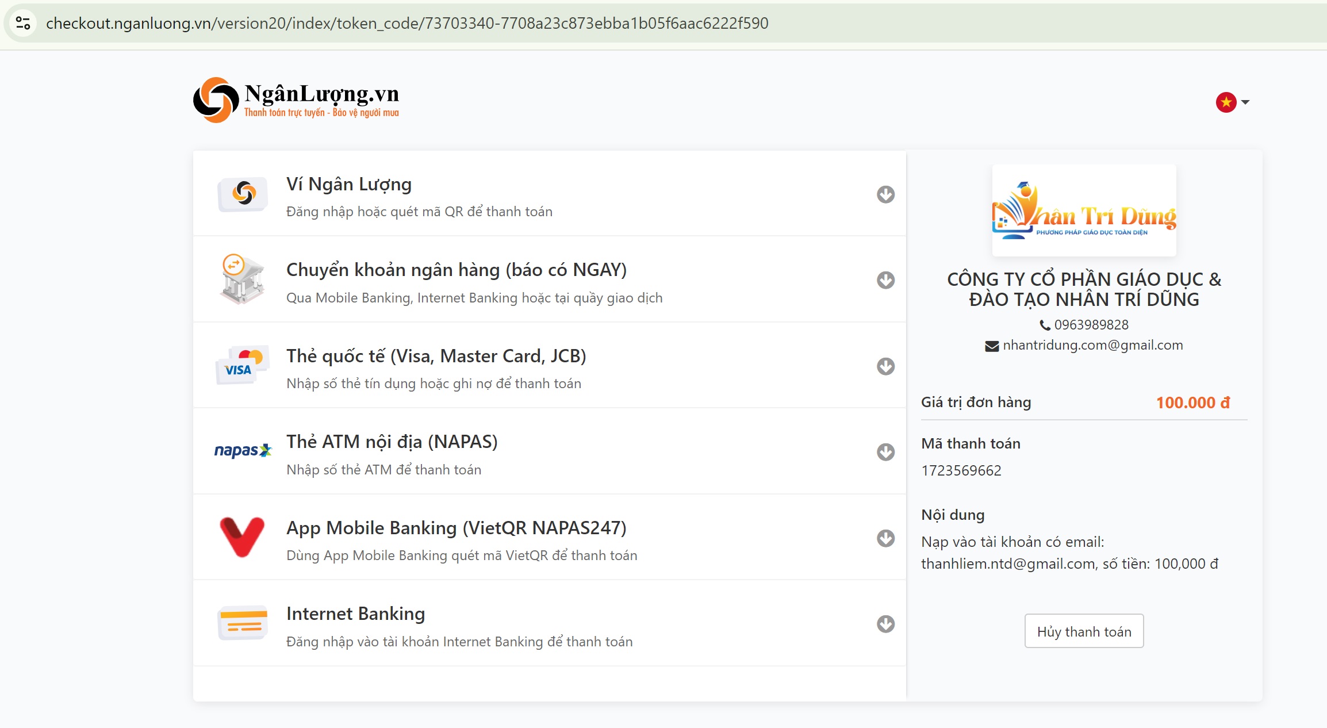The image size is (1327, 728).
Task: Expand Thẻ ATM nội địa arrow
Action: coord(885,452)
